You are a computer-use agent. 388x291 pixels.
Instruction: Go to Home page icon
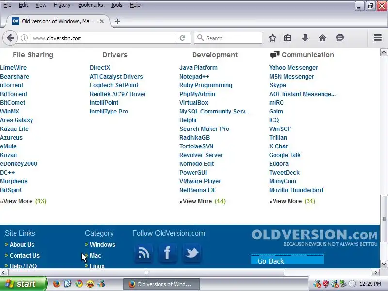(322, 38)
